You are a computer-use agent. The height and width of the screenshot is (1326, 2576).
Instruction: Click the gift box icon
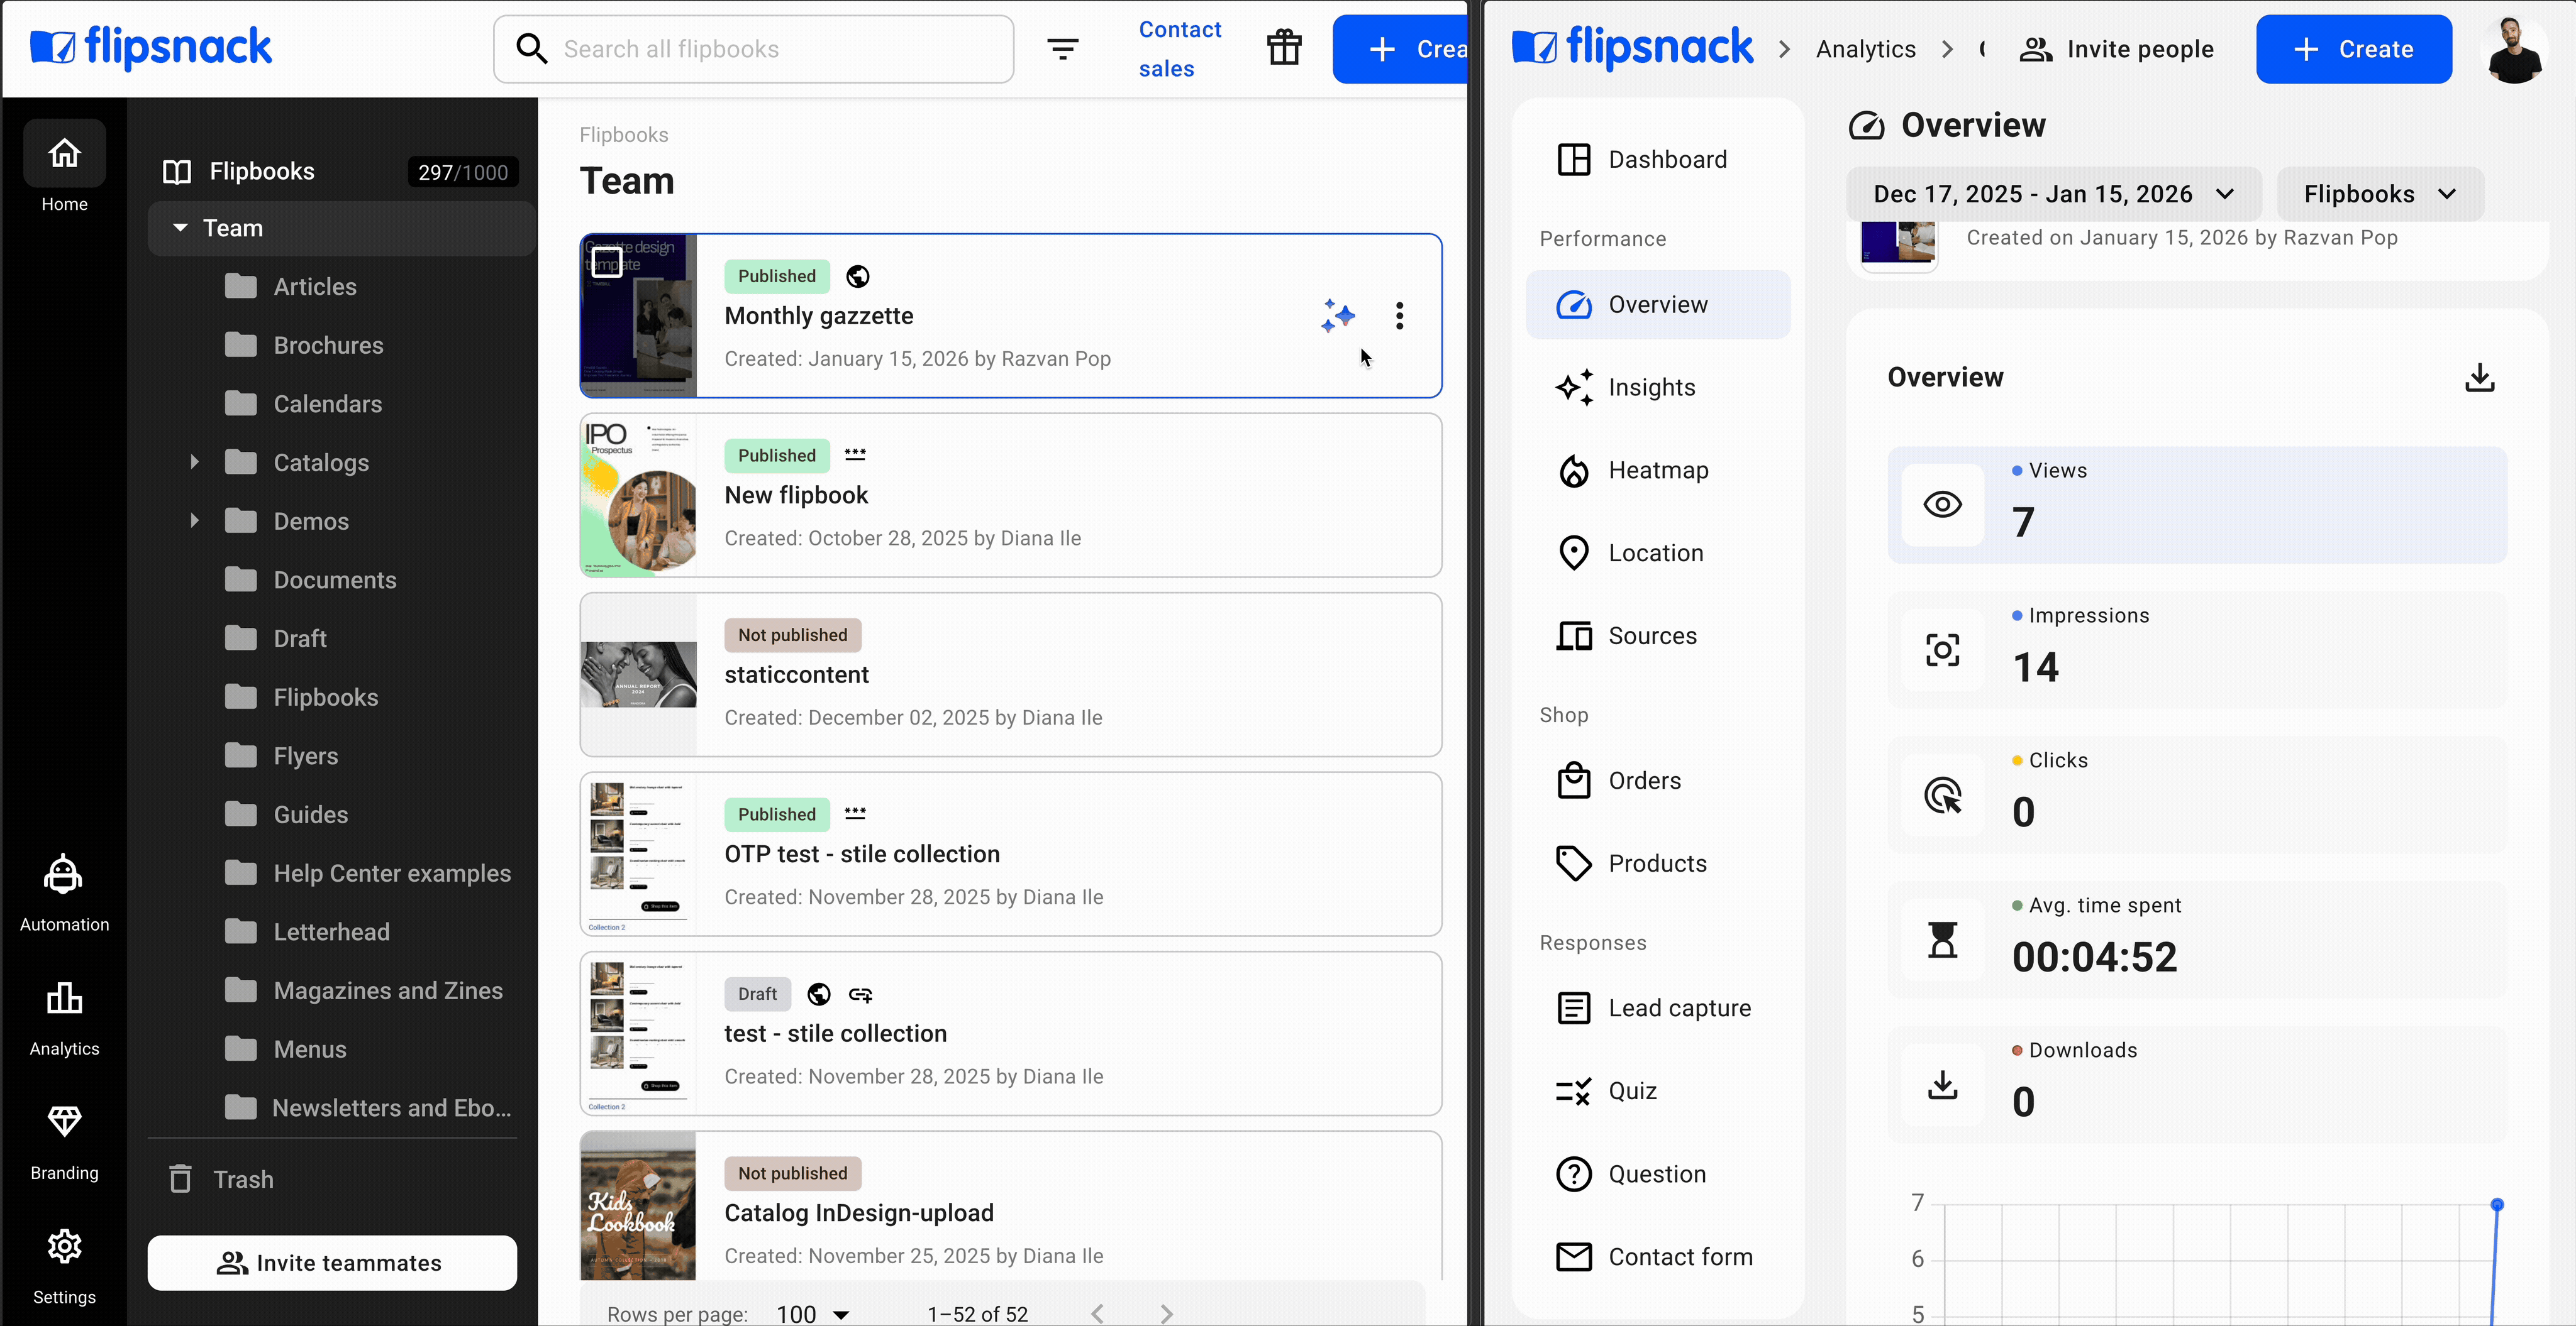pyautogui.click(x=1284, y=48)
